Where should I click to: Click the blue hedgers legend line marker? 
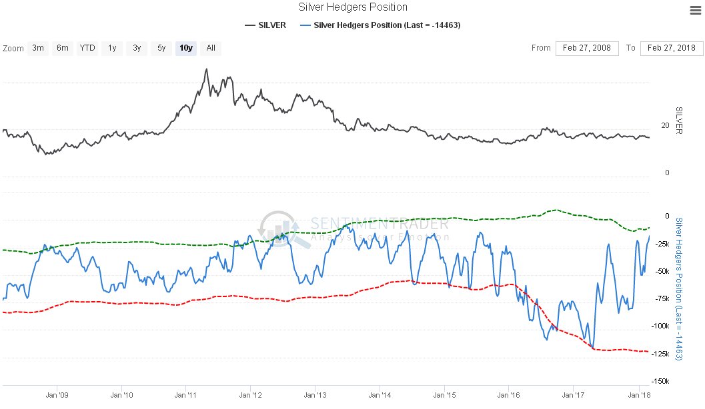[x=305, y=25]
